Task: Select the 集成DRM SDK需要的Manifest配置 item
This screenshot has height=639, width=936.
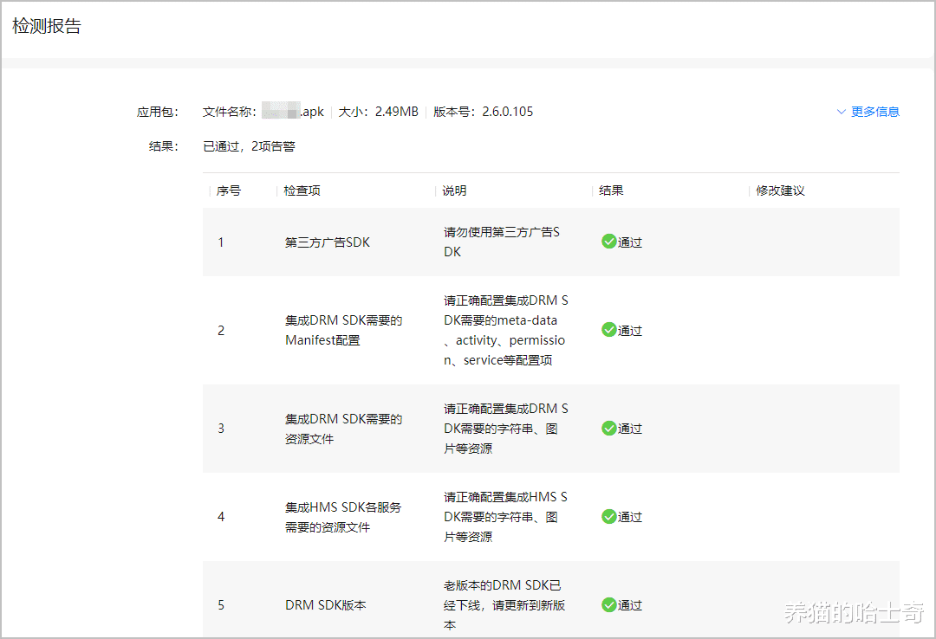Action: (x=343, y=330)
